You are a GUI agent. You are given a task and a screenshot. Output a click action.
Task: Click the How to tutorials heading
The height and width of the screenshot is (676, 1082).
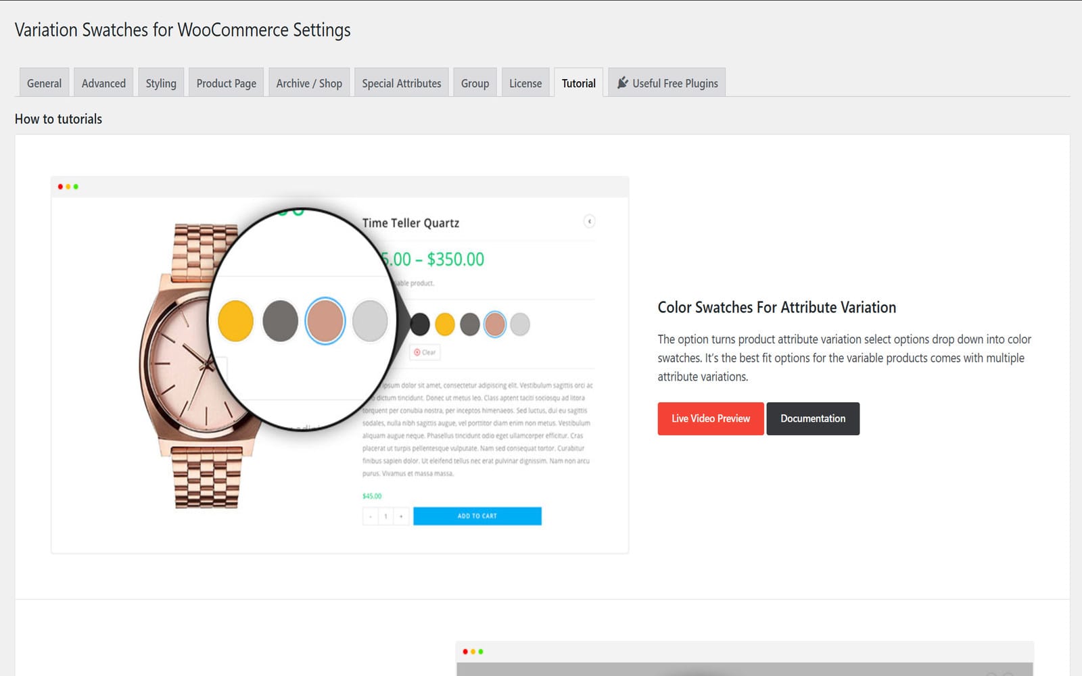(x=58, y=119)
